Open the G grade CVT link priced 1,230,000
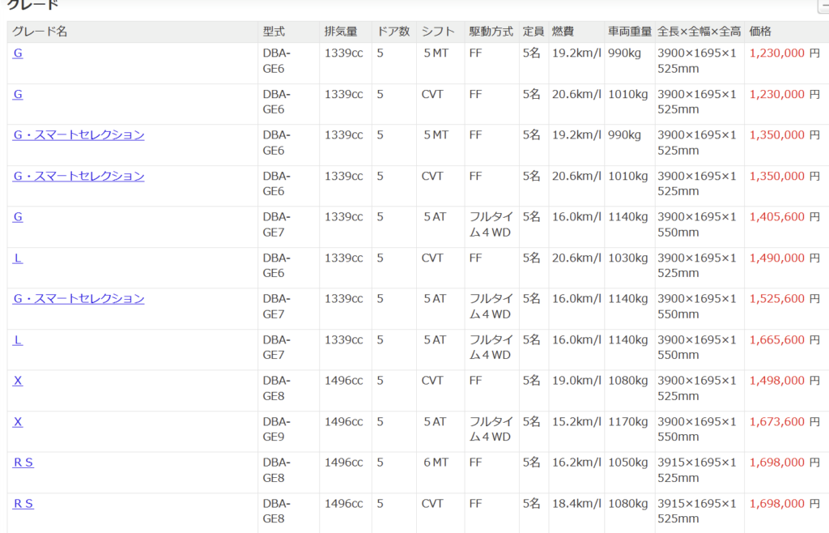This screenshot has height=533, width=829. (18, 94)
